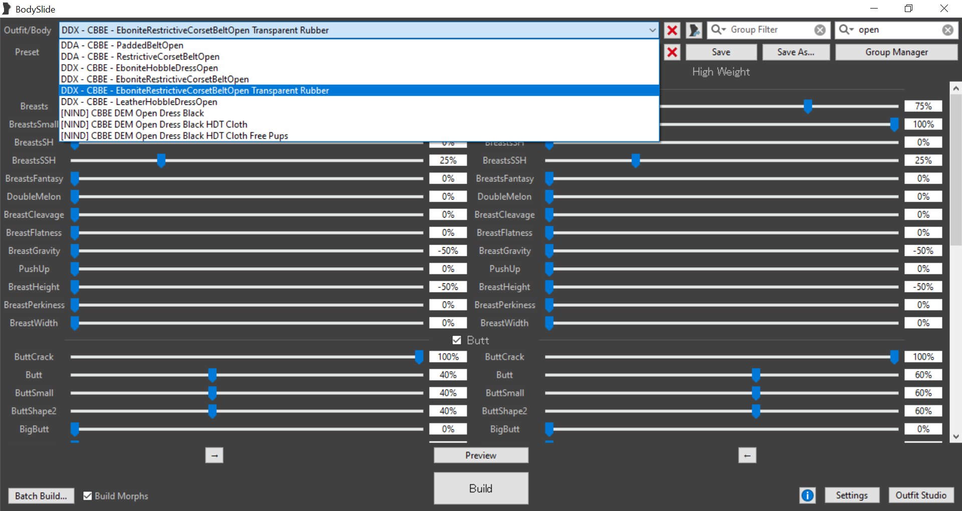Click the high weight Butt slider thumb
962x511 pixels.
[x=756, y=375]
